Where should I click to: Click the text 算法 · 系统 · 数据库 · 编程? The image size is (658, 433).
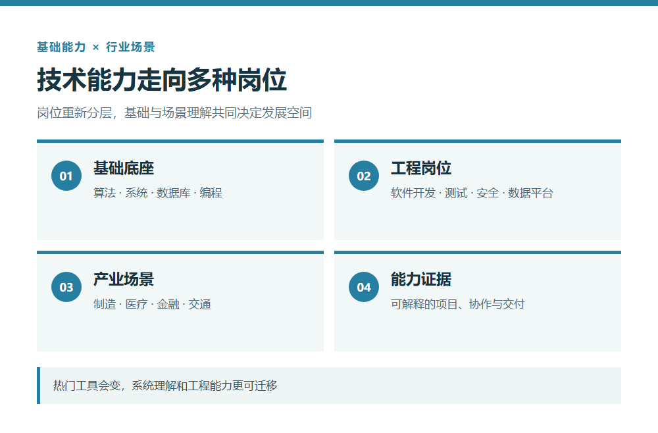[x=158, y=193]
